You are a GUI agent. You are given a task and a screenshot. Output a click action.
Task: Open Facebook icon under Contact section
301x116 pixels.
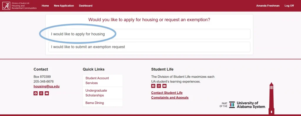(x=36, y=93)
